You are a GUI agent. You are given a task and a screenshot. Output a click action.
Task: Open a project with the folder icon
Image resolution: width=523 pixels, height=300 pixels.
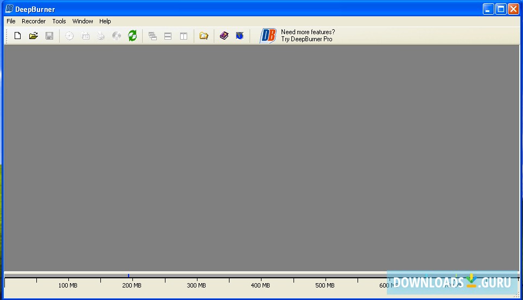point(33,36)
